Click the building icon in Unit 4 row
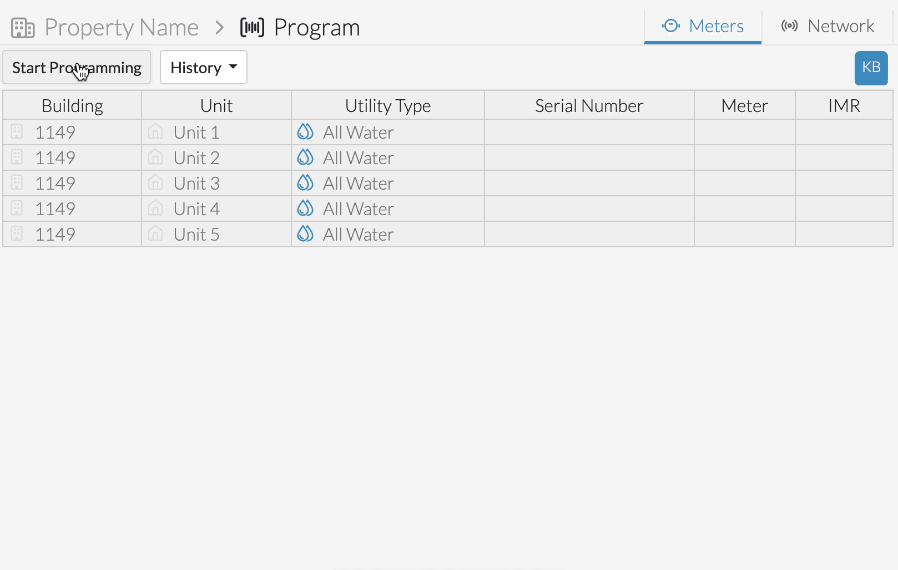This screenshot has width=898, height=570. [x=17, y=208]
